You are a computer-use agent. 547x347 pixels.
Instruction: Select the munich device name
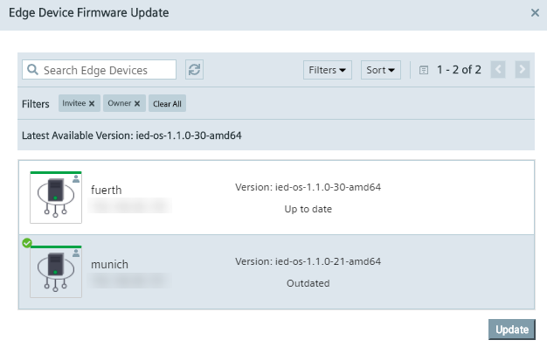(109, 265)
